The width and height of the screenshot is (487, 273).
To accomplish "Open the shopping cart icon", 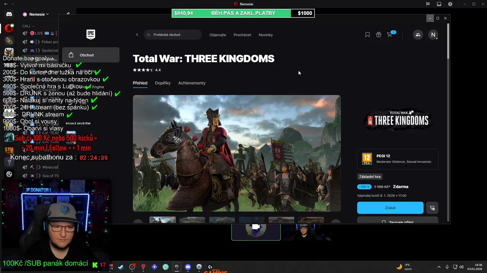I will (x=390, y=35).
